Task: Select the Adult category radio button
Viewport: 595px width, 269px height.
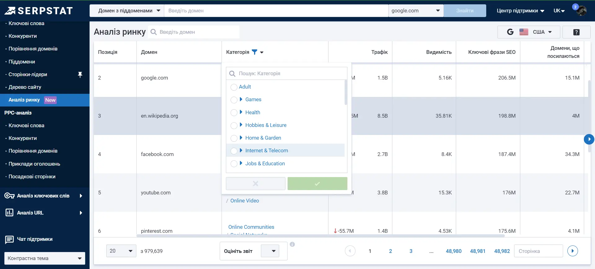Action: (x=234, y=87)
